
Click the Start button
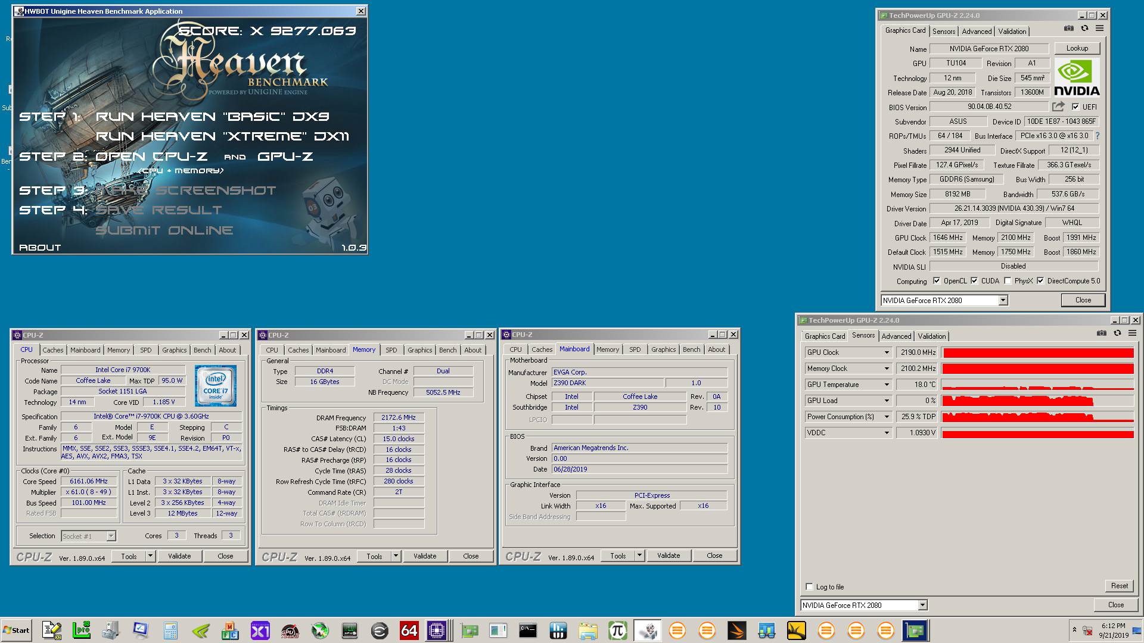(17, 630)
